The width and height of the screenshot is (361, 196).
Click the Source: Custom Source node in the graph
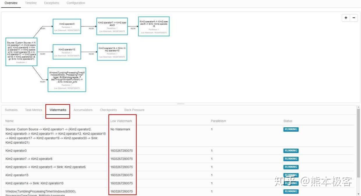coord(21,52)
